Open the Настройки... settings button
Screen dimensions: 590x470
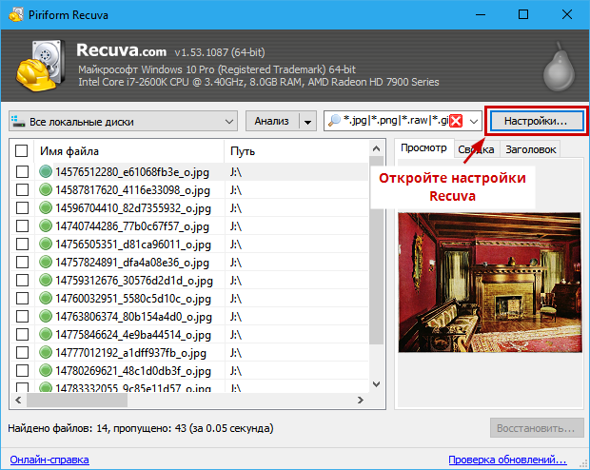coord(536,121)
